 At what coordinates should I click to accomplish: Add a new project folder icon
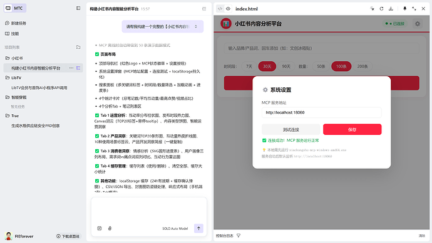pos(78,47)
